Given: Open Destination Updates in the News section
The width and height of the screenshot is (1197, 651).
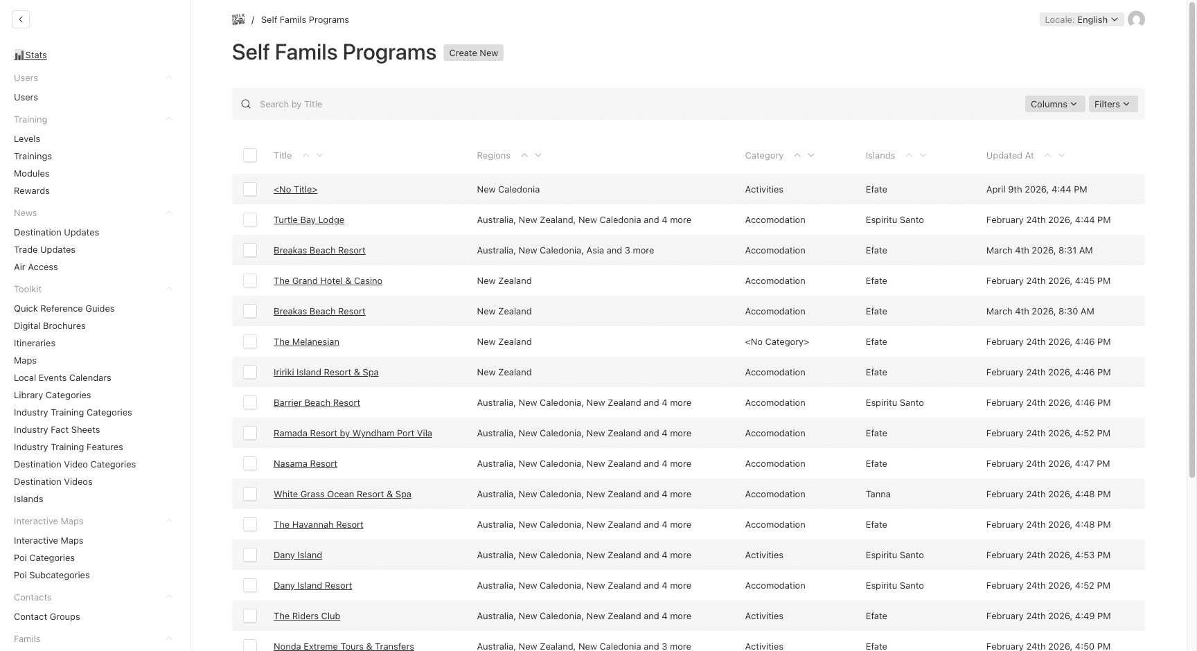Looking at the screenshot, I should (56, 232).
